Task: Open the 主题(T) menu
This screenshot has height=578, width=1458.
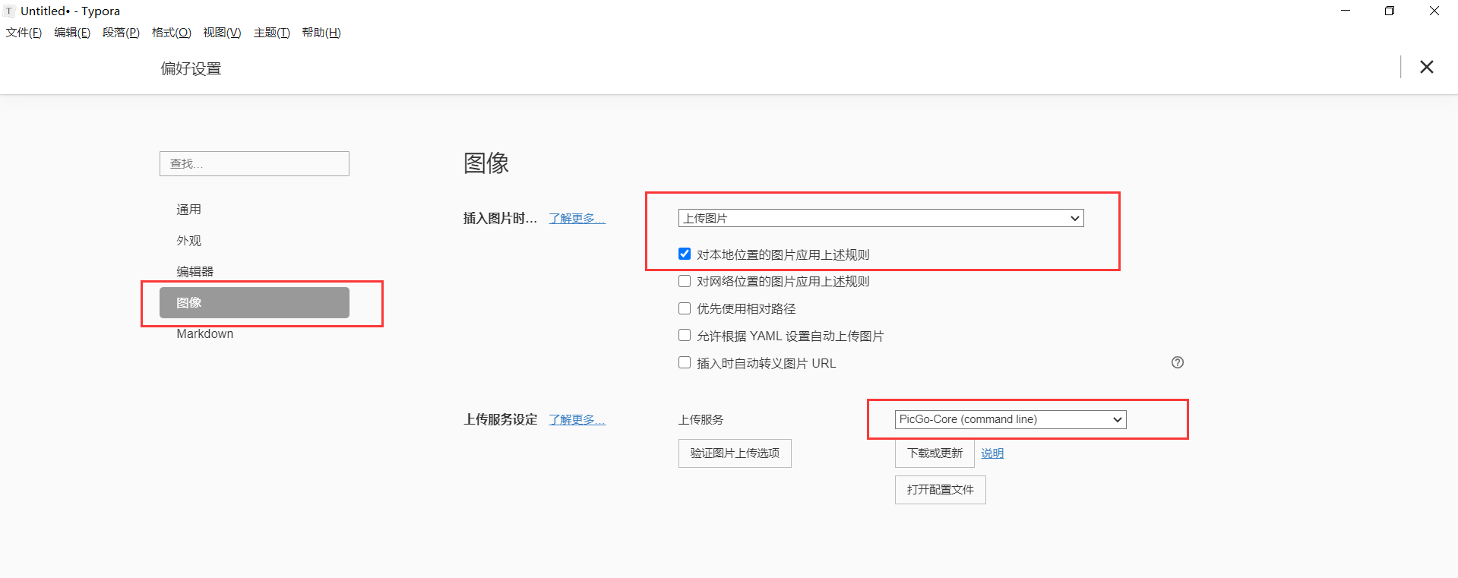Action: pyautogui.click(x=271, y=32)
